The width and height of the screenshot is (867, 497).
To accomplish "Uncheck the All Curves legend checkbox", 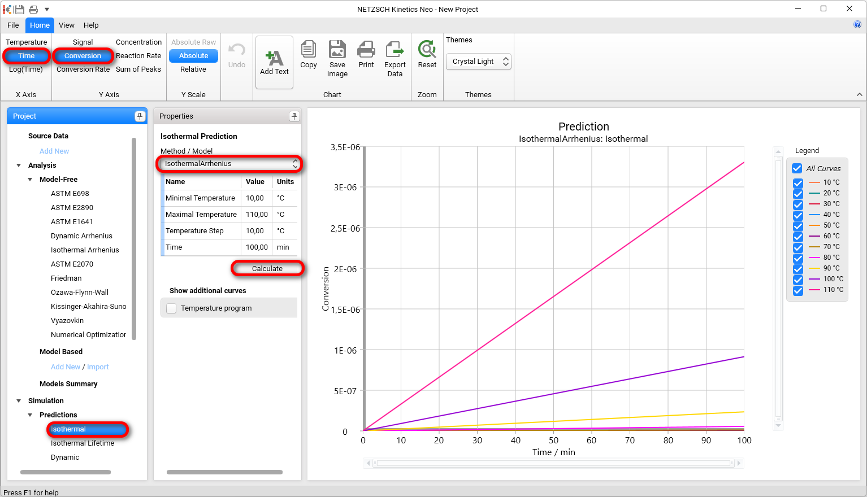I will pyautogui.click(x=797, y=168).
